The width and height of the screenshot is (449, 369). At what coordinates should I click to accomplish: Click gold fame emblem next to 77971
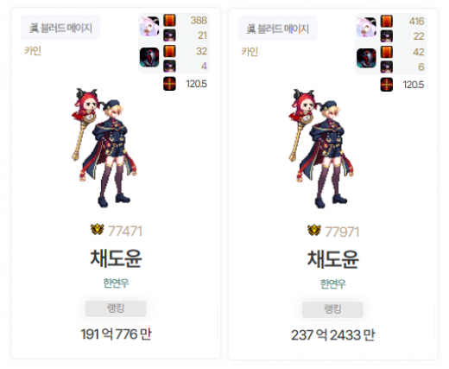tap(314, 231)
